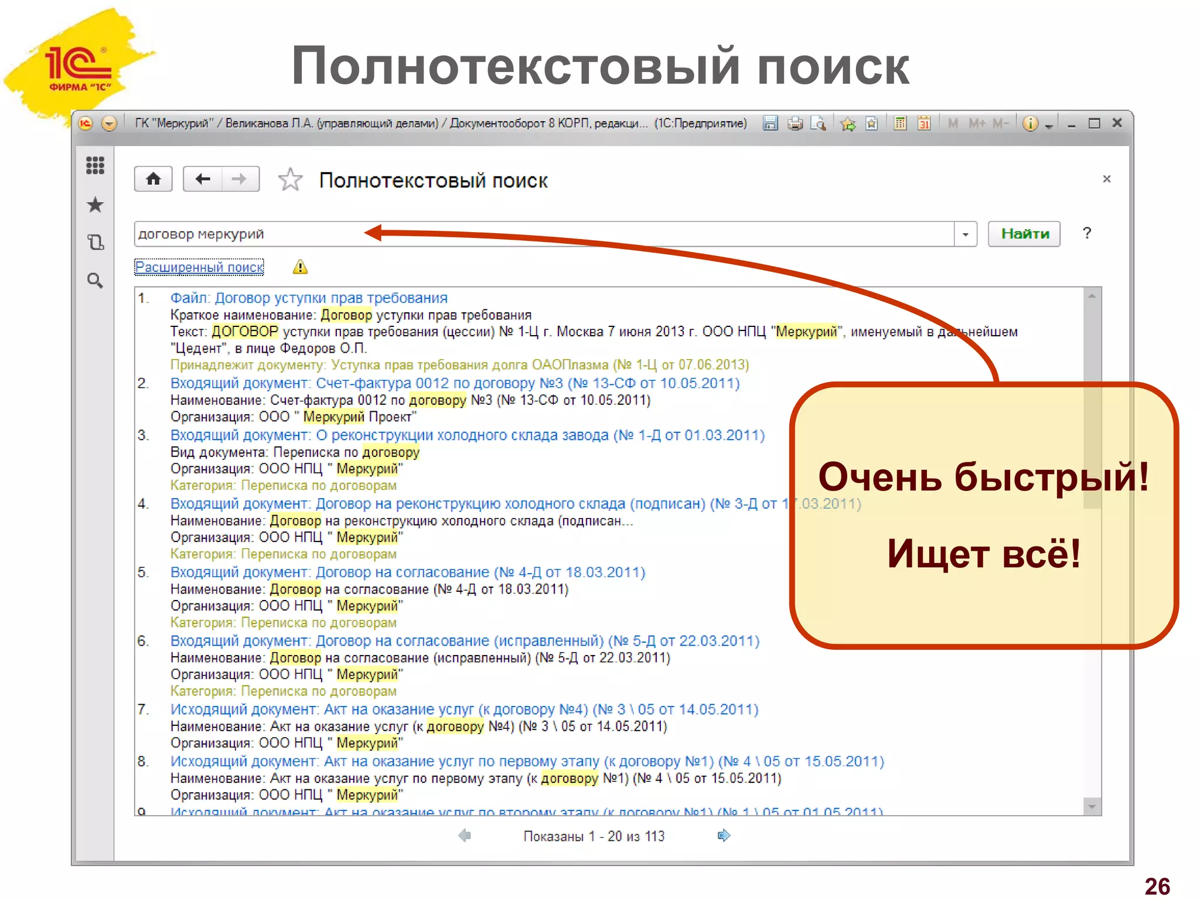Expand the search query history dropdown
The image size is (1200, 900).
pos(965,234)
